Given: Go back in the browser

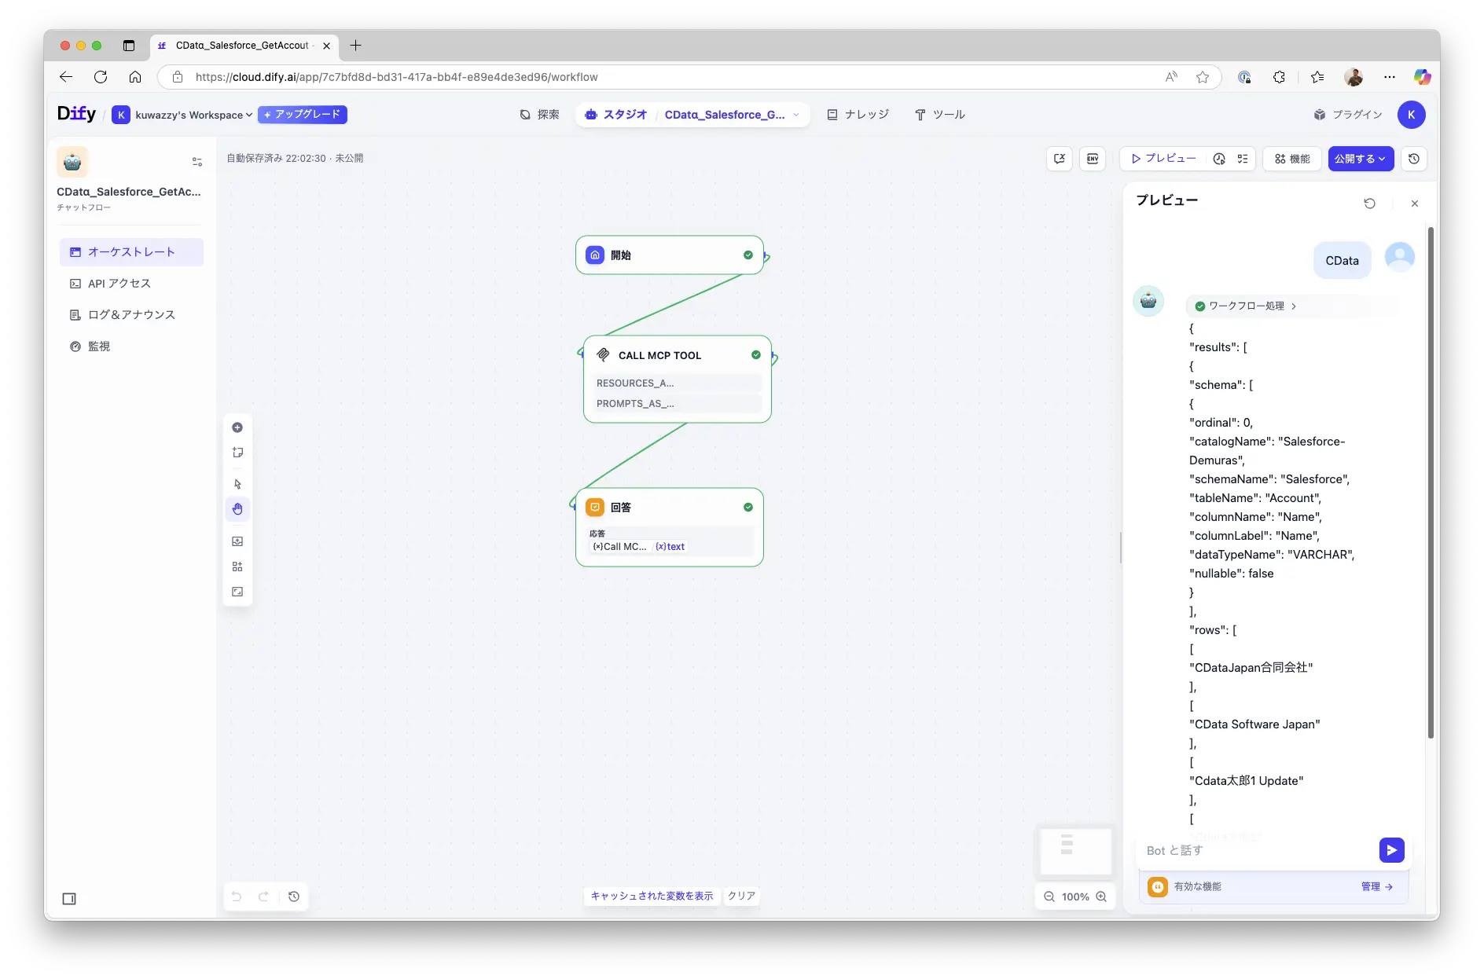Looking at the screenshot, I should pos(66,77).
